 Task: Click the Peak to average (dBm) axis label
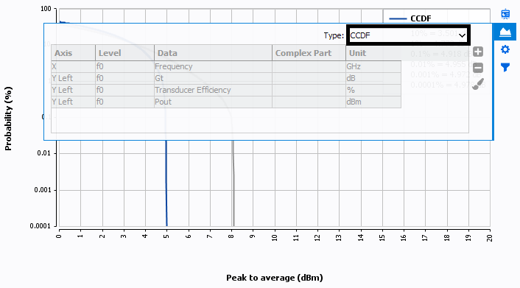point(274,278)
